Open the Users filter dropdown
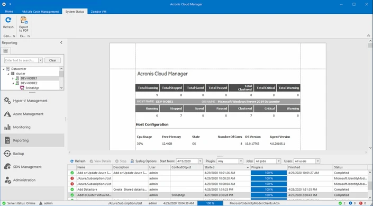 click(317, 161)
